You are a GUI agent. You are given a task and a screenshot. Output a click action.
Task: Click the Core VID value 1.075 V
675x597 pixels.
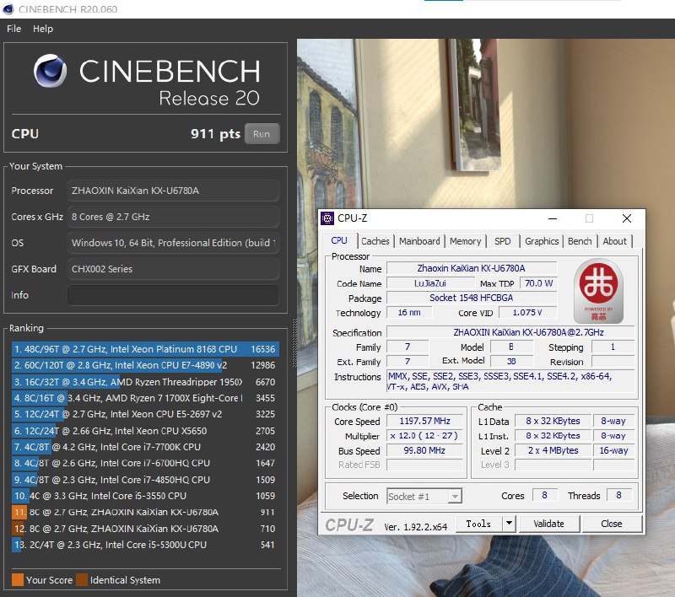coord(527,312)
